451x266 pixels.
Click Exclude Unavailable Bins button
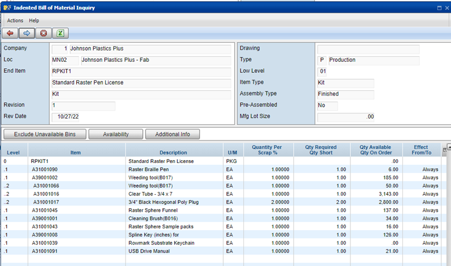pyautogui.click(x=45, y=134)
